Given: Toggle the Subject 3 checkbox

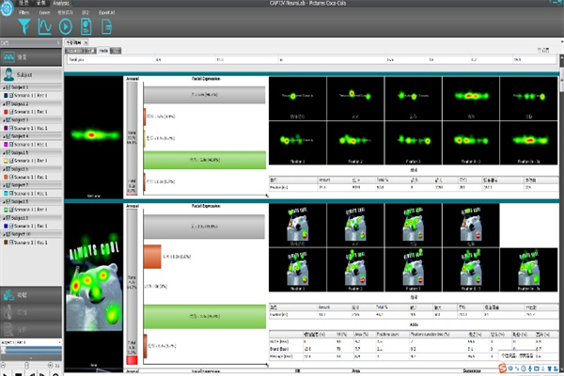Looking at the screenshot, I should pyautogui.click(x=8, y=119).
